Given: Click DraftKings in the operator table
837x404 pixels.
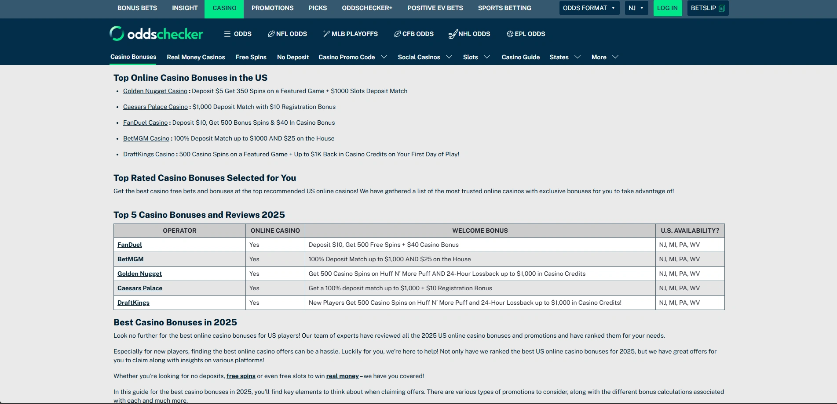Looking at the screenshot, I should coord(133,303).
